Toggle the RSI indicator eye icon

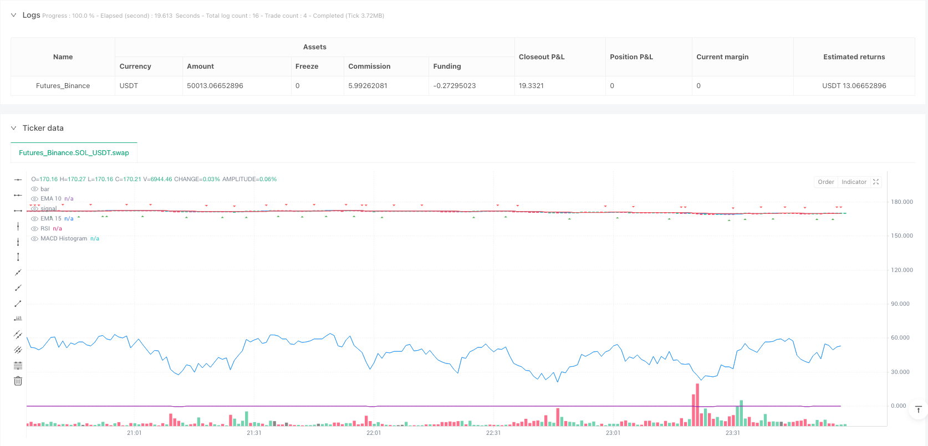click(35, 228)
